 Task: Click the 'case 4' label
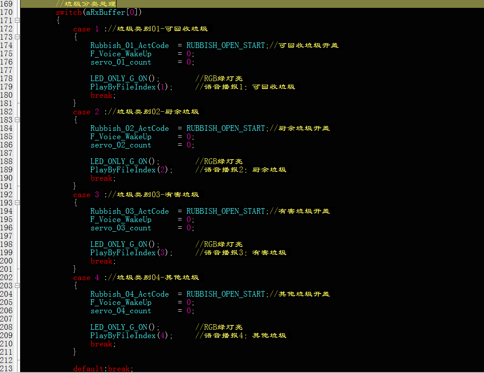86,278
